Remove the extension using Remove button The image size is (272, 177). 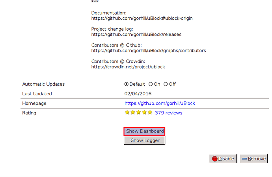[x=253, y=159]
